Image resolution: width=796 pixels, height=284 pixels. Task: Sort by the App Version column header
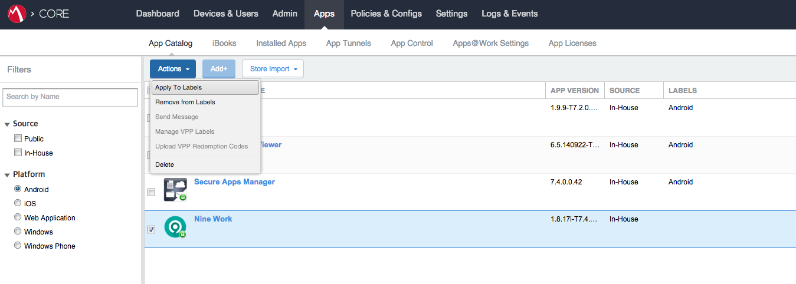(x=575, y=91)
